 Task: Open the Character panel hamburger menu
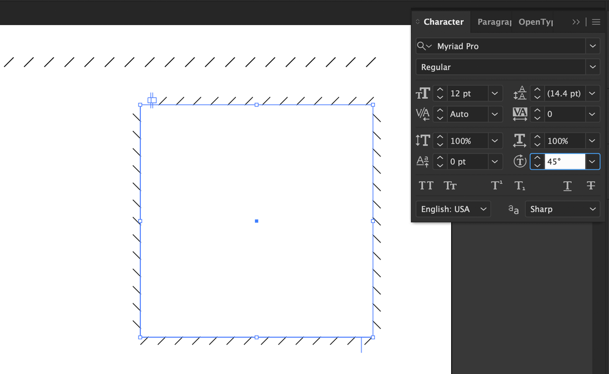[x=596, y=22]
